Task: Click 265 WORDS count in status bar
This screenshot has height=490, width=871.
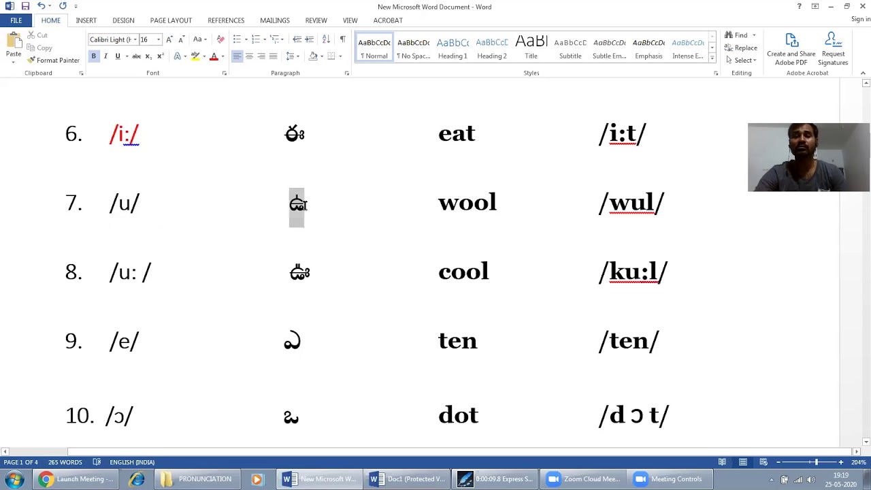Action: coord(65,462)
